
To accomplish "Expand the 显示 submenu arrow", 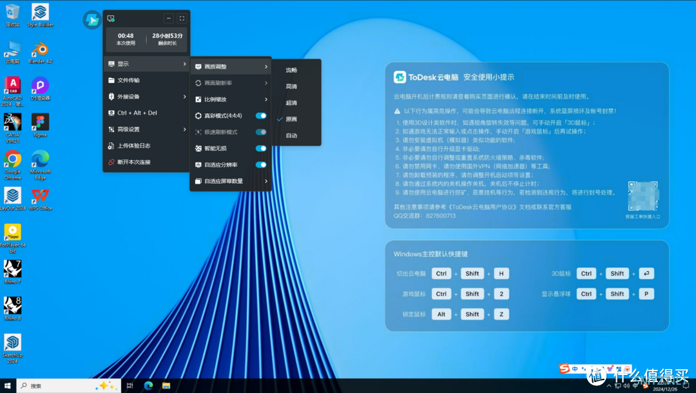I will [185, 64].
